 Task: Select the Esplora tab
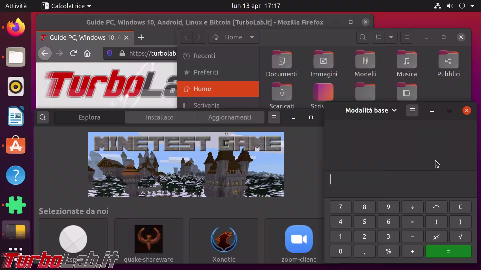click(x=89, y=117)
